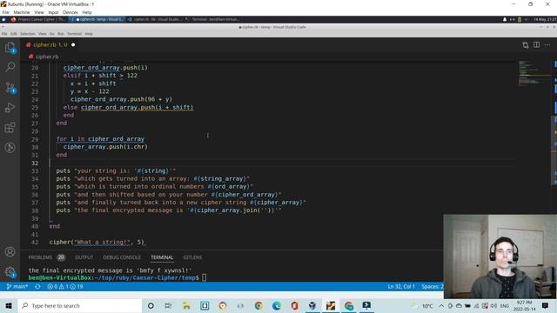Open the VirtualBox File menu
557x313 pixels.
tap(6, 12)
